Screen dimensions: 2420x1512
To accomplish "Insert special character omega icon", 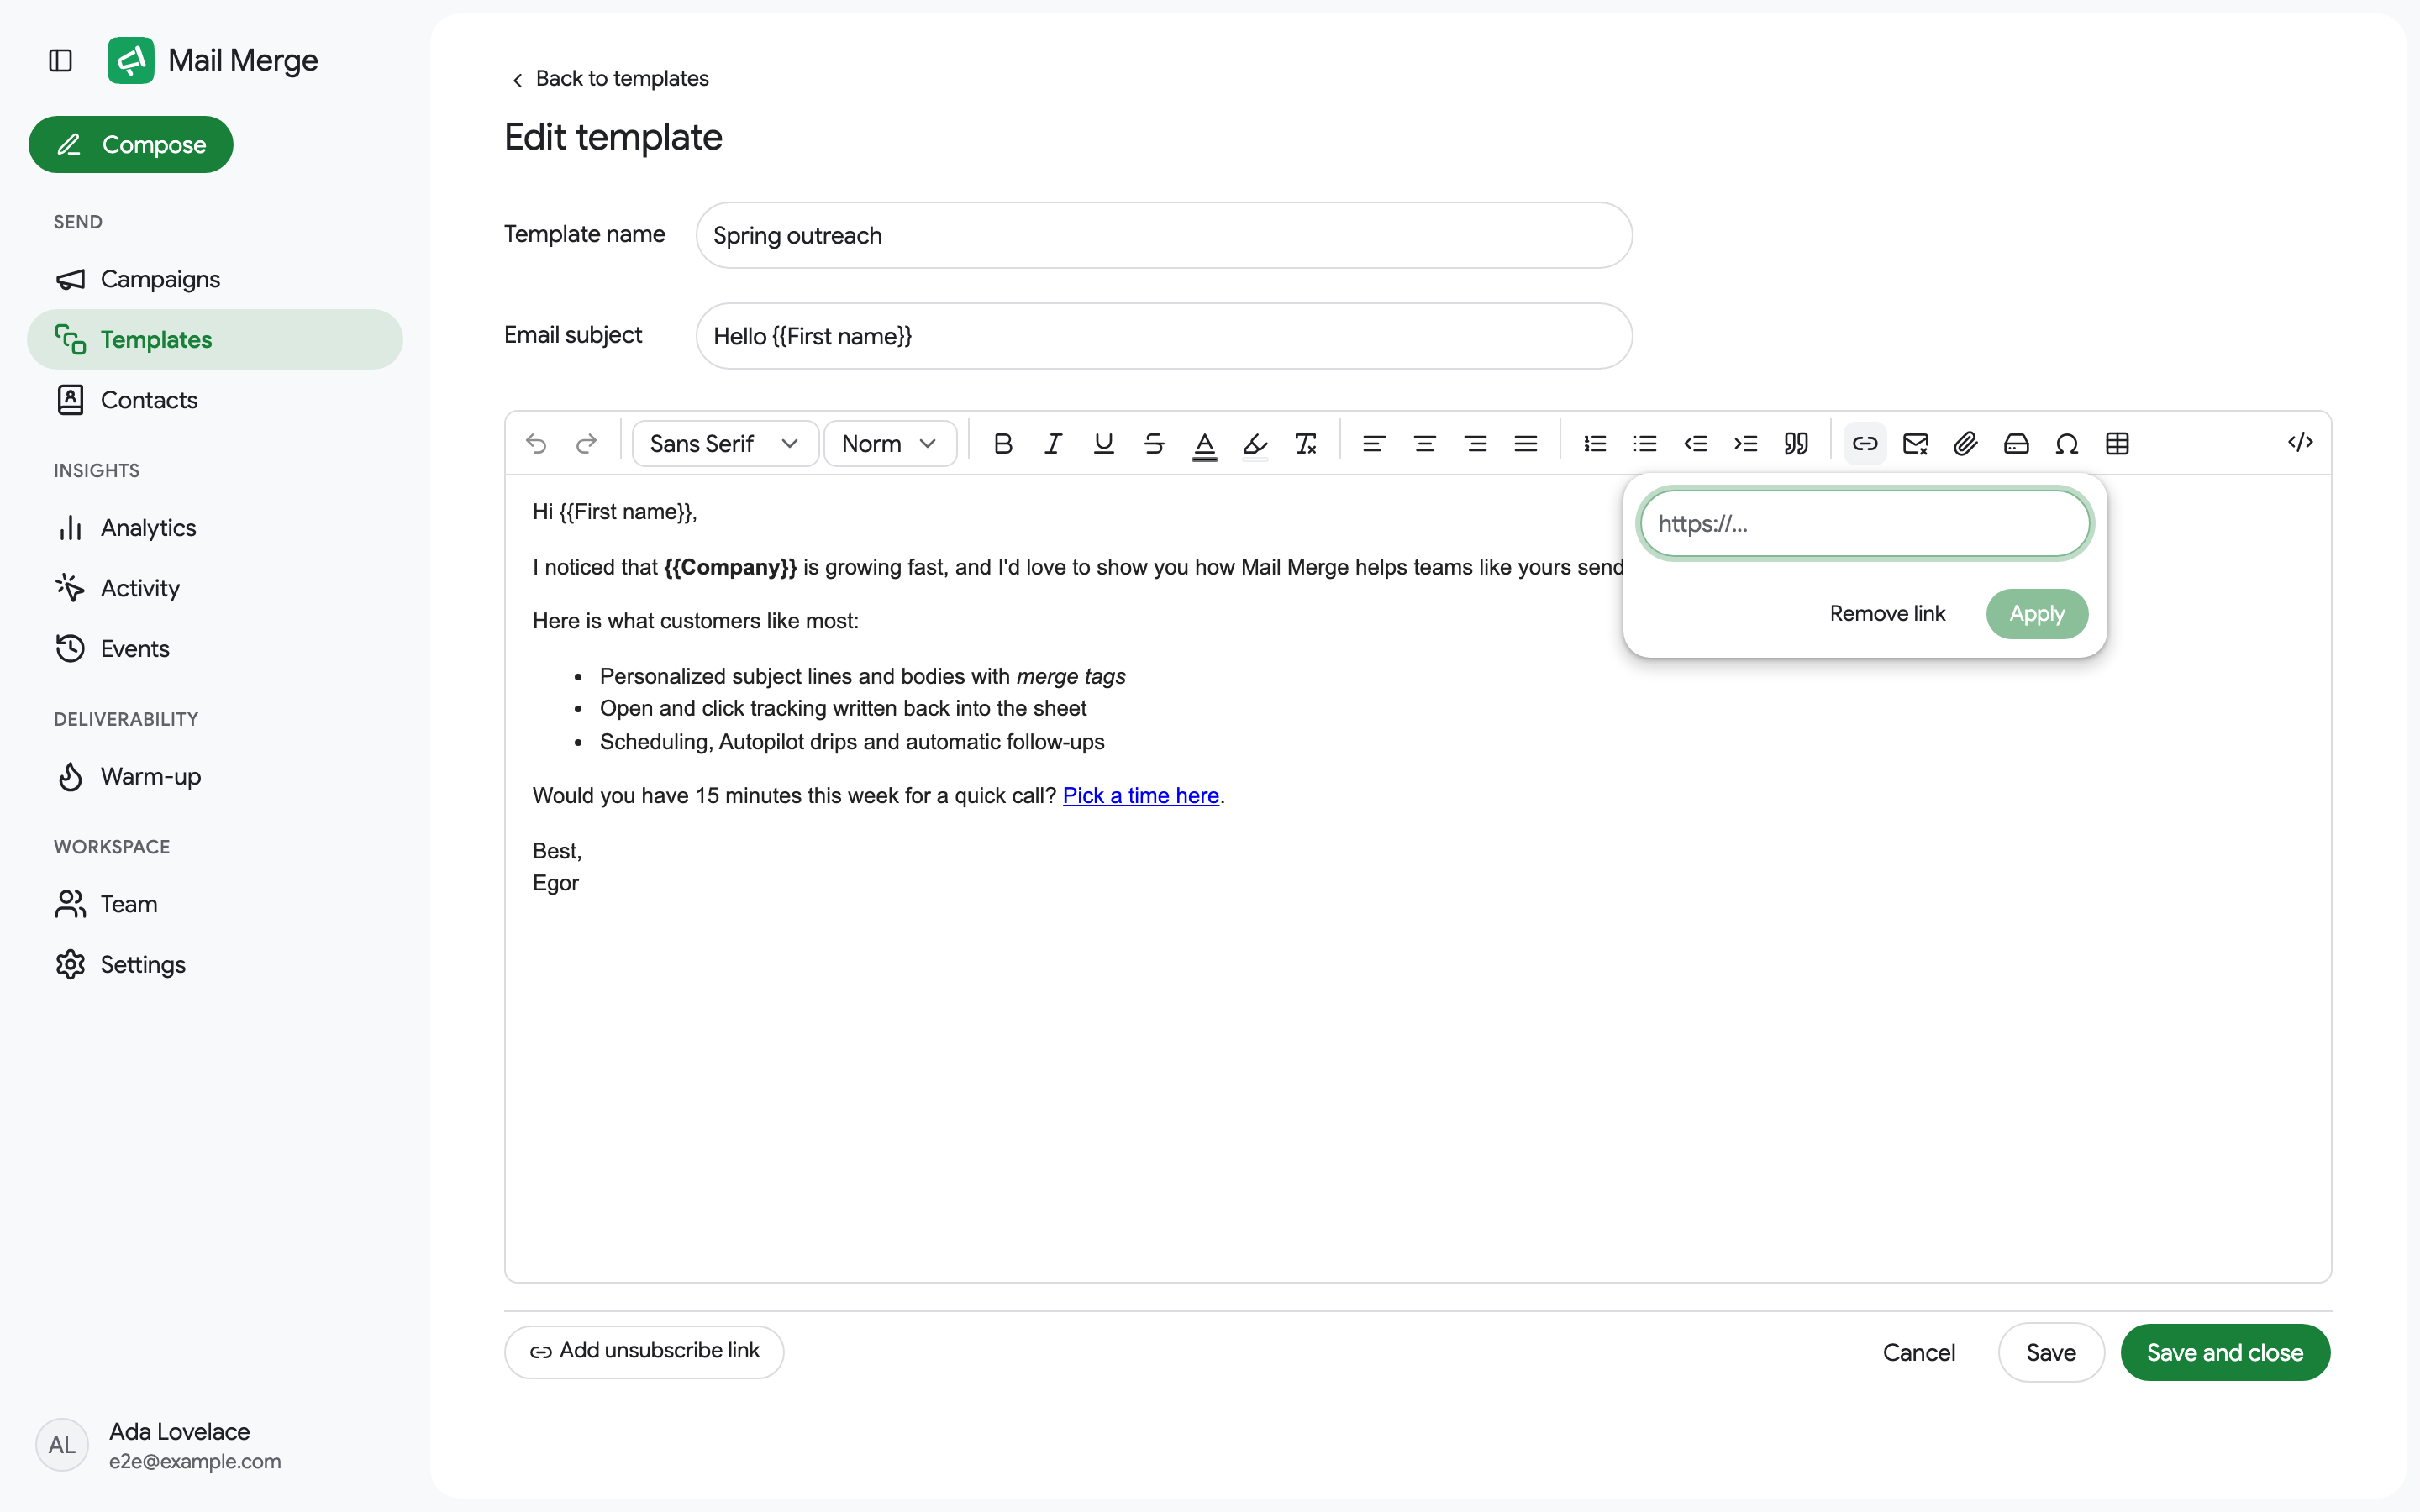I will (2067, 443).
